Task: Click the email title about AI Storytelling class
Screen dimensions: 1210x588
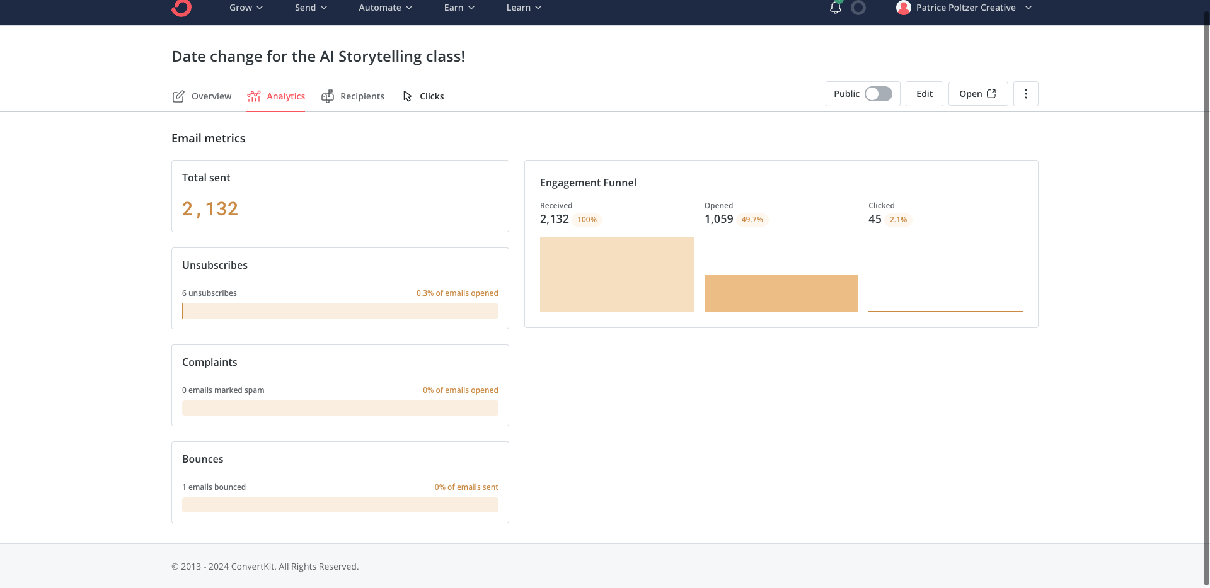Action: tap(318, 56)
